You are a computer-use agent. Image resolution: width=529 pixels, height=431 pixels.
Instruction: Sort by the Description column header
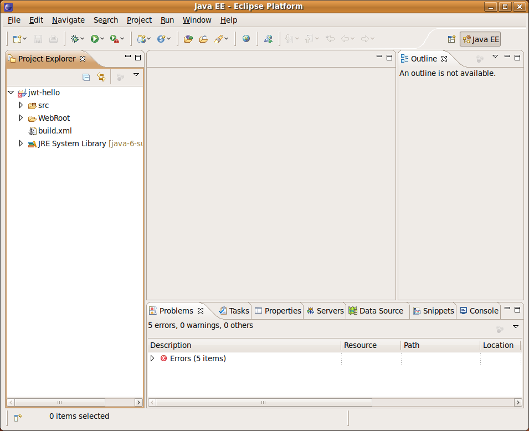click(244, 345)
